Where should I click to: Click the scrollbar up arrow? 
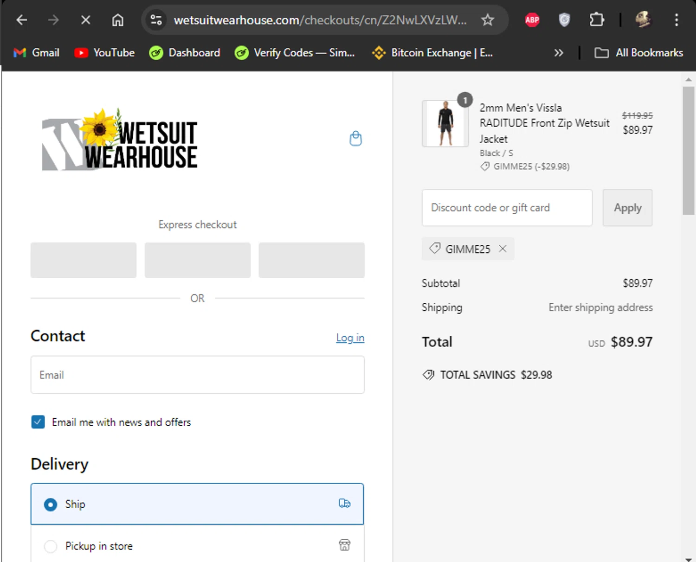pyautogui.click(x=689, y=79)
